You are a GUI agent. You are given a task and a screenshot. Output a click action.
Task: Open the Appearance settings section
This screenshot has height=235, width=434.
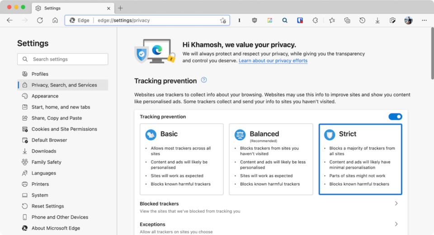[63, 96]
